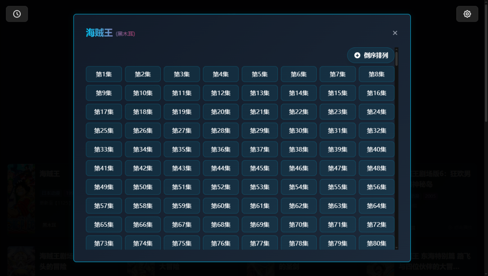Play episode 第17集
This screenshot has width=488, height=276.
pyautogui.click(x=104, y=112)
